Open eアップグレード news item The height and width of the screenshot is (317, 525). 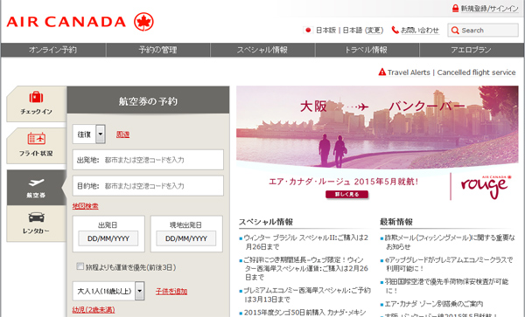pos(449,264)
